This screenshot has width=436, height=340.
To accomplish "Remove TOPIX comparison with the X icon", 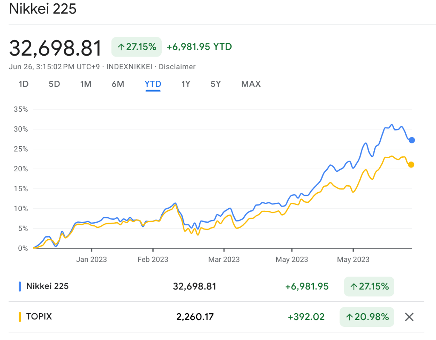I will (409, 317).
